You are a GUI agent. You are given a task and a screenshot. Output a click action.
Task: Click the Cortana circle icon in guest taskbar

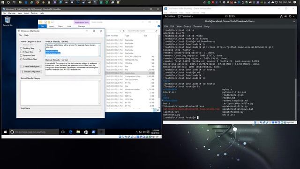12,132
